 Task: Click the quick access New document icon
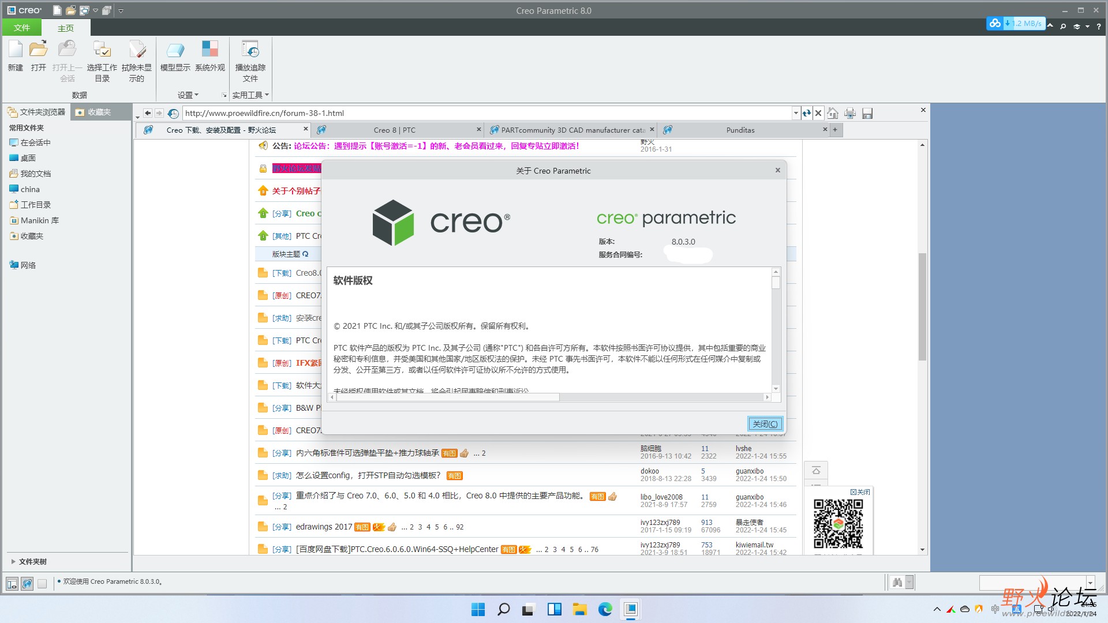(57, 10)
